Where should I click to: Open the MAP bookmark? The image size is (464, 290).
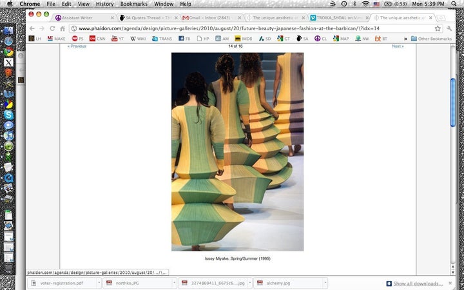coord(341,39)
